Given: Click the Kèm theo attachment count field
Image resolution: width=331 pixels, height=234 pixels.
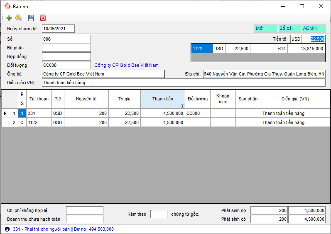Looking at the screenshot, I should pyautogui.click(x=159, y=214).
